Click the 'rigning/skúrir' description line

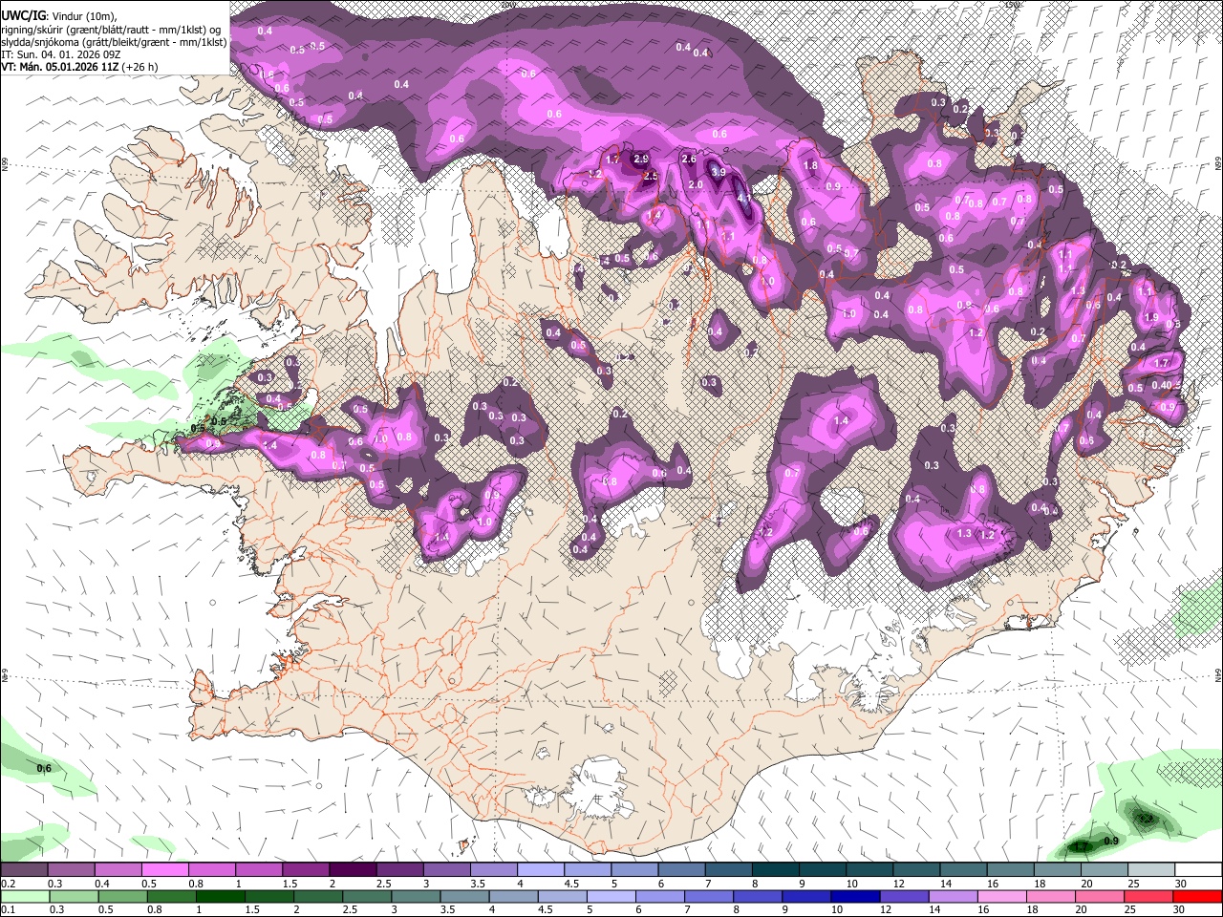(x=112, y=30)
